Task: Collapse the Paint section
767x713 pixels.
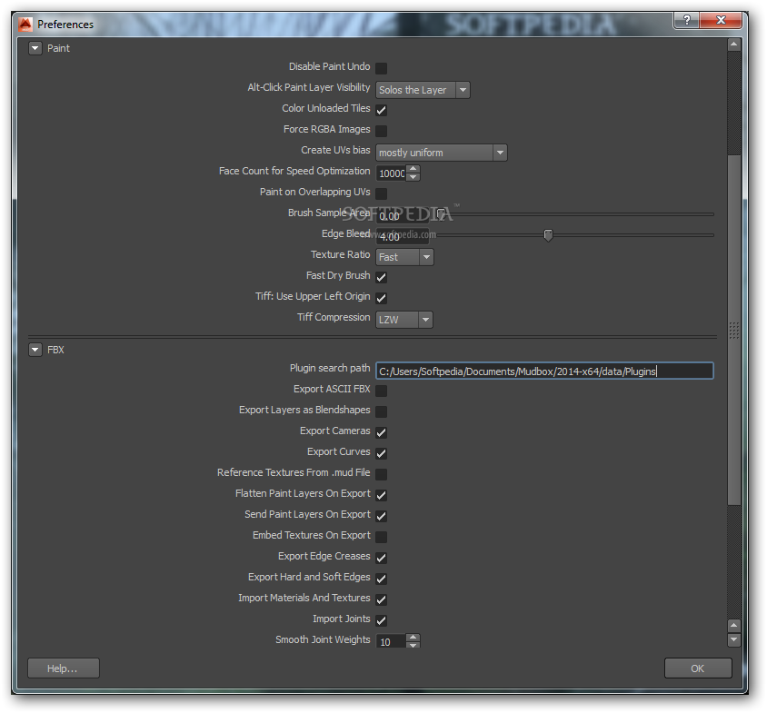Action: pyautogui.click(x=35, y=48)
